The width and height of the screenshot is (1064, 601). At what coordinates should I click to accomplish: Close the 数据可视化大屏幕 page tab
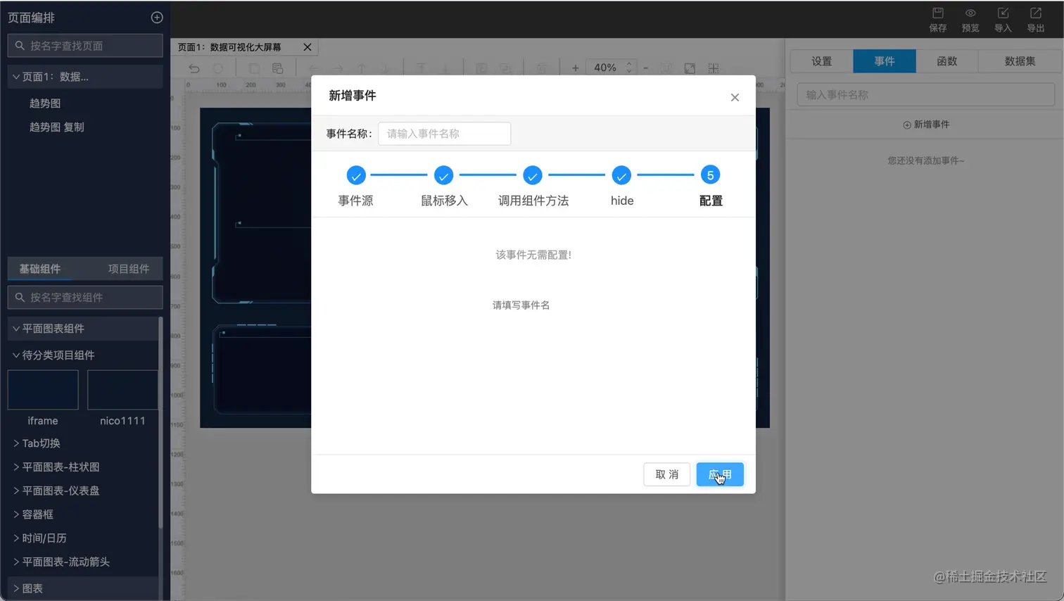308,47
